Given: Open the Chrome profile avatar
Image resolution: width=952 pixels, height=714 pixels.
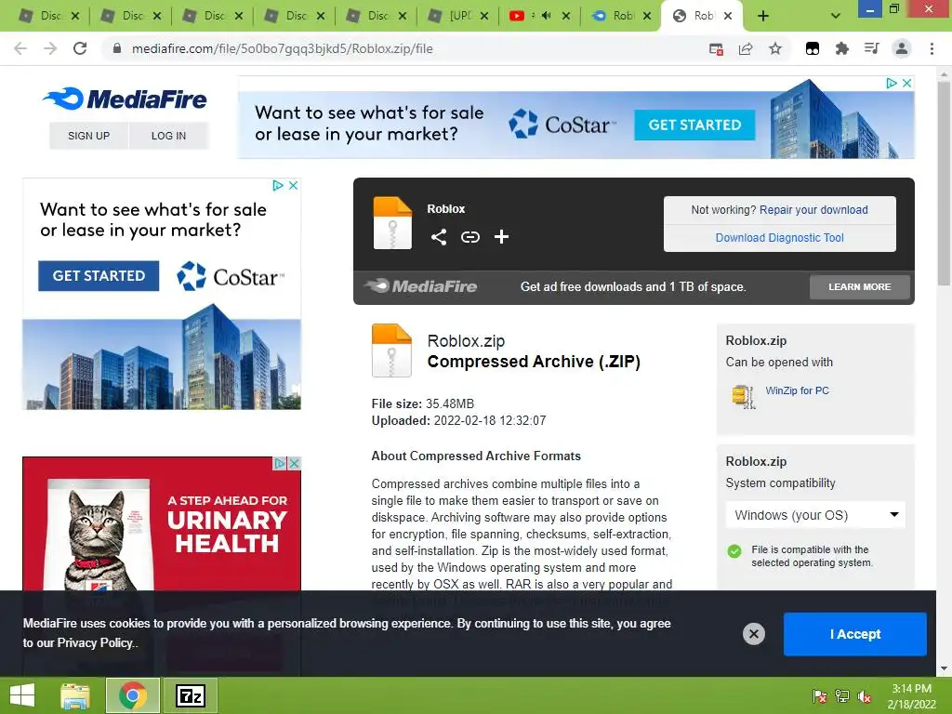Looking at the screenshot, I should click(x=902, y=48).
